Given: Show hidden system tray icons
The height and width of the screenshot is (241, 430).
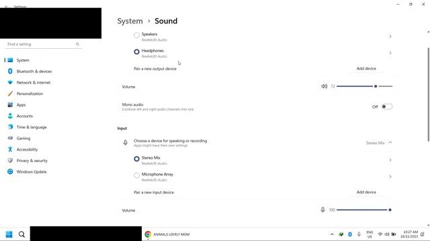Looking at the screenshot, I should coord(332,234).
